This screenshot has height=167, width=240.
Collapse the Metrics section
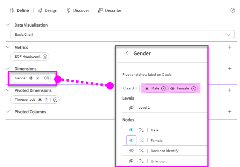coord(8,47)
